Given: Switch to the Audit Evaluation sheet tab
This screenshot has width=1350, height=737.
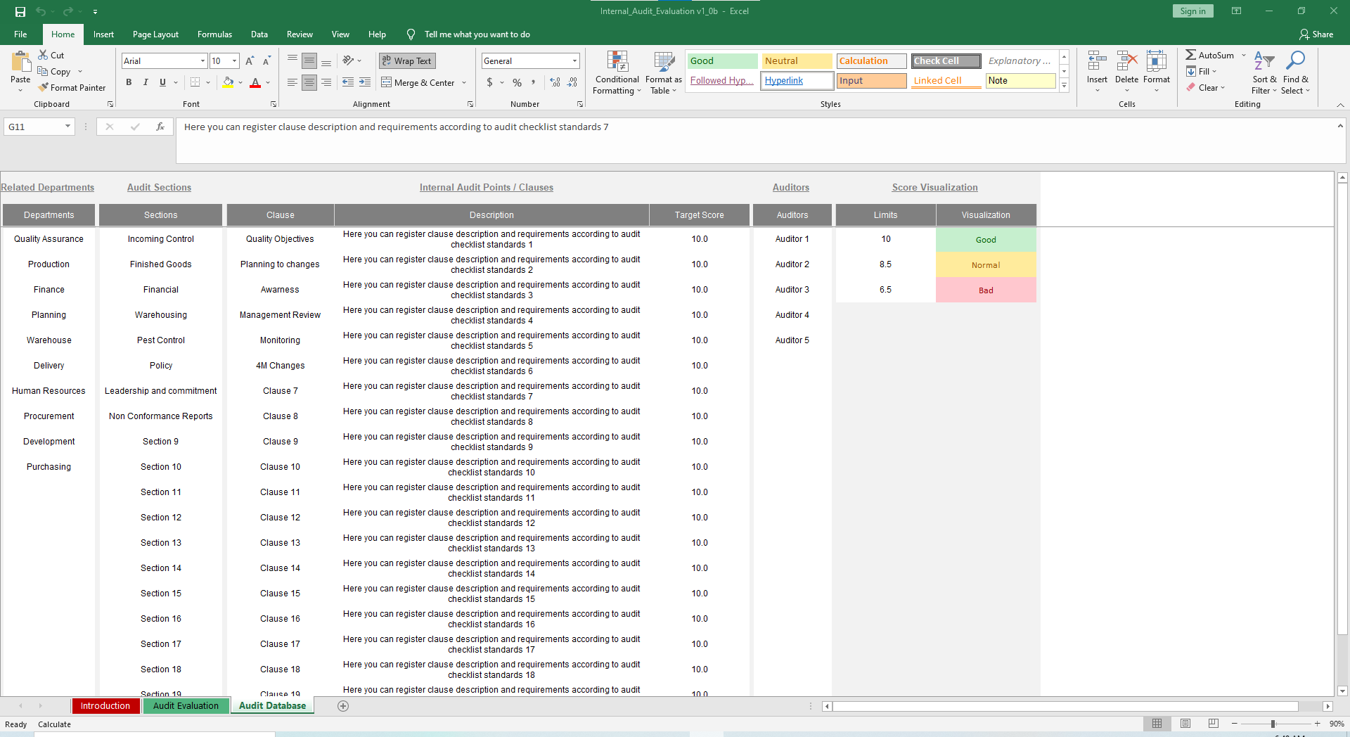Looking at the screenshot, I should 186,706.
